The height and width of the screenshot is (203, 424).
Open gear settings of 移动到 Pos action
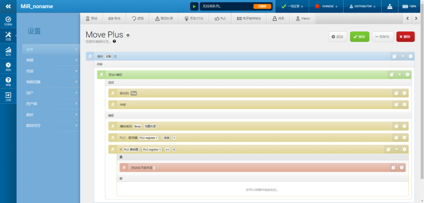404,93
